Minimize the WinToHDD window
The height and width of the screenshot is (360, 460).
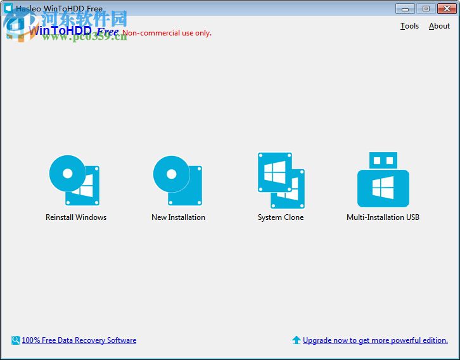(405, 9)
